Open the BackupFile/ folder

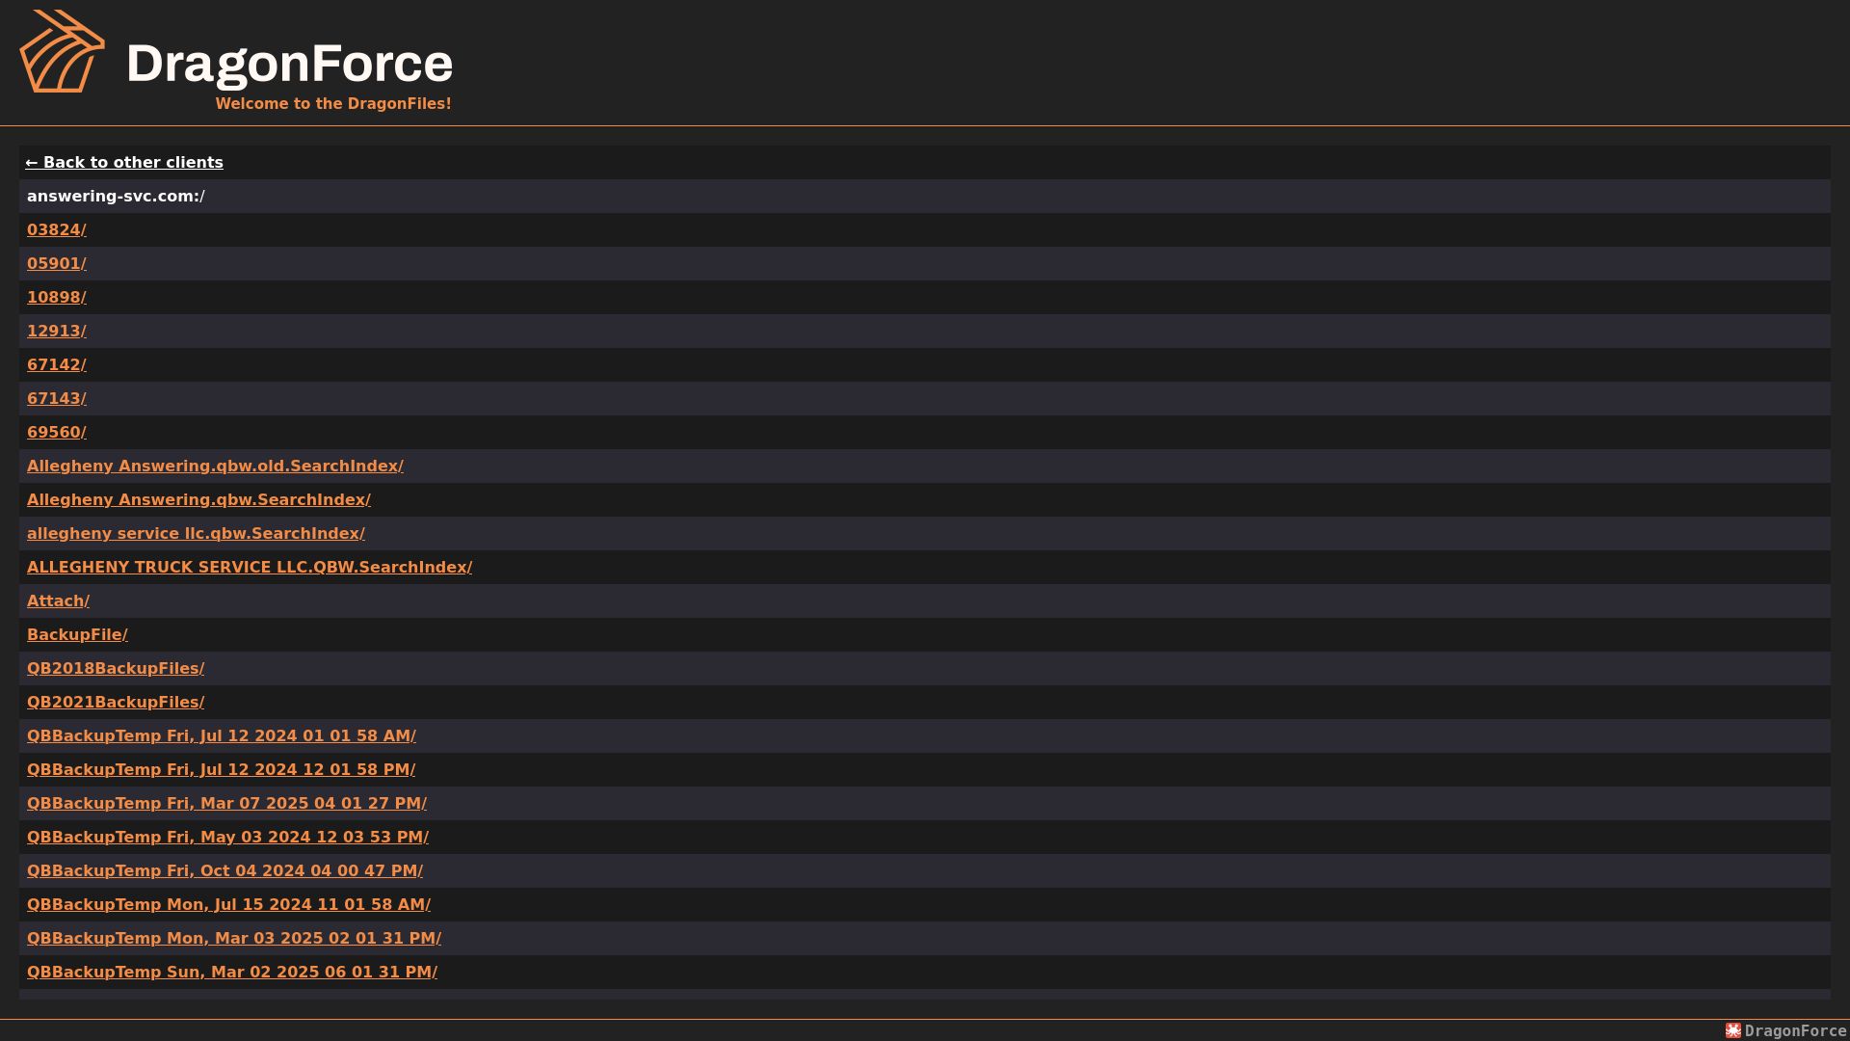[x=77, y=634]
